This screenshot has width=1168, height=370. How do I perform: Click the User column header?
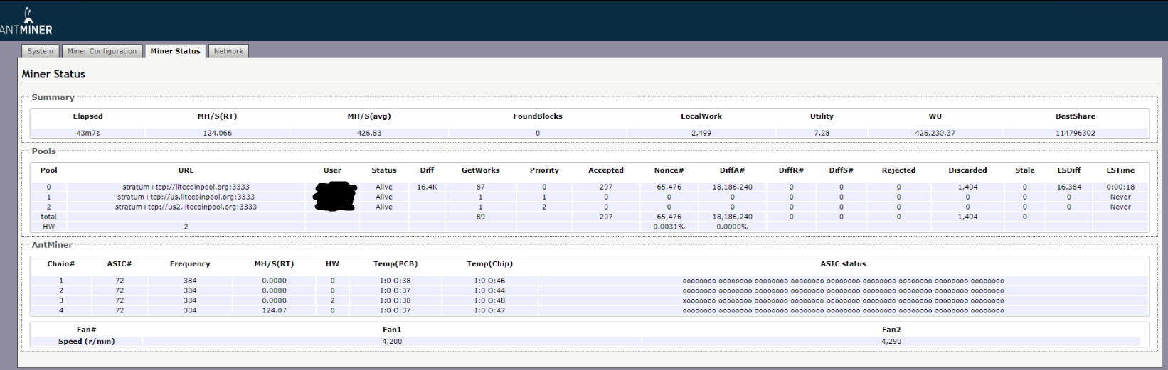tap(332, 170)
